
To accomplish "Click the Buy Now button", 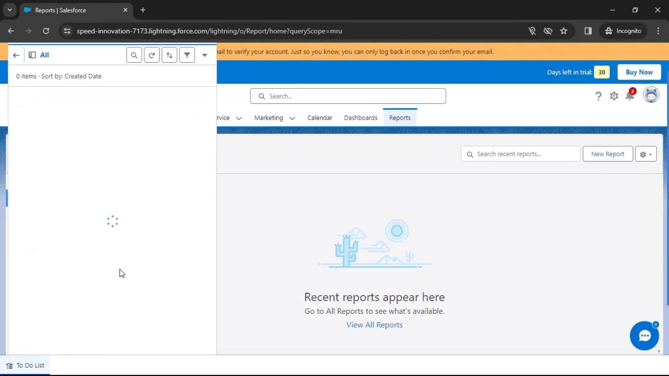I will (639, 72).
